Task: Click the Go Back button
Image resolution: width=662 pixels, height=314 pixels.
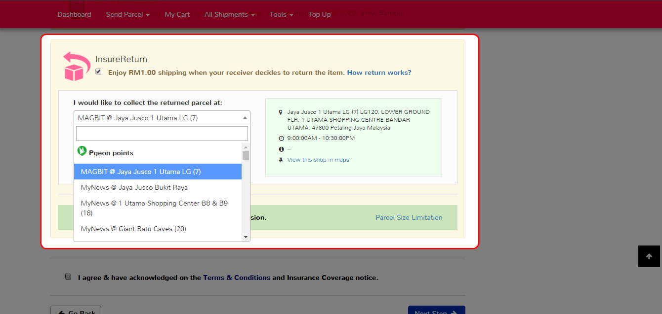Action: [x=76, y=310]
